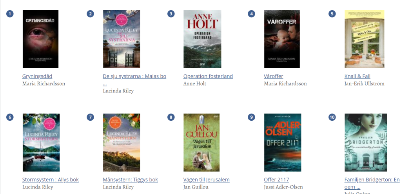
Task: Open the Knall & Fall title link
Action: tap(357, 76)
